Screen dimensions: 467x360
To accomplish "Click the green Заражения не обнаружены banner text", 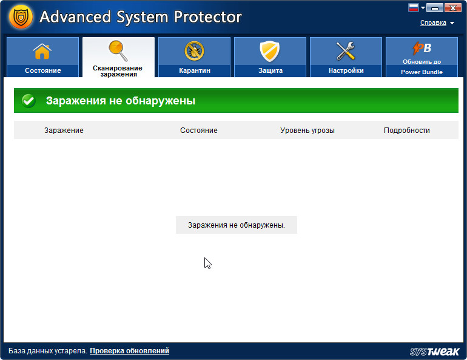I will (x=121, y=101).
